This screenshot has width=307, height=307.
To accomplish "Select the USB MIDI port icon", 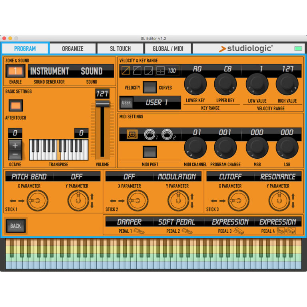I will coord(132,134).
